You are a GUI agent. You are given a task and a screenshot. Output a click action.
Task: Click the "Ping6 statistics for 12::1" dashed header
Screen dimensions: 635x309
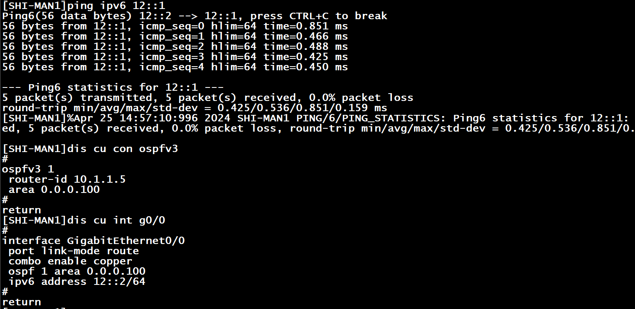(x=113, y=87)
